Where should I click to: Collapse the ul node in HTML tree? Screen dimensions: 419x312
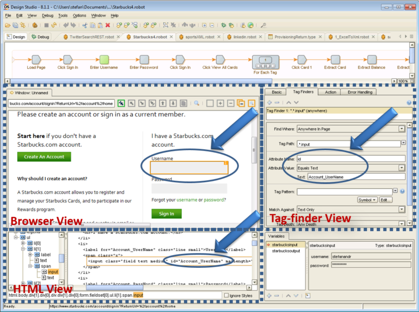16,237
